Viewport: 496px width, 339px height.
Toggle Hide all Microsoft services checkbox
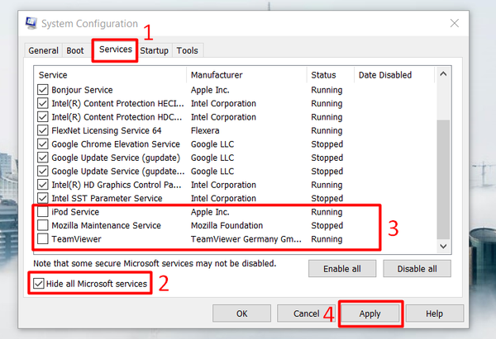[x=40, y=284]
